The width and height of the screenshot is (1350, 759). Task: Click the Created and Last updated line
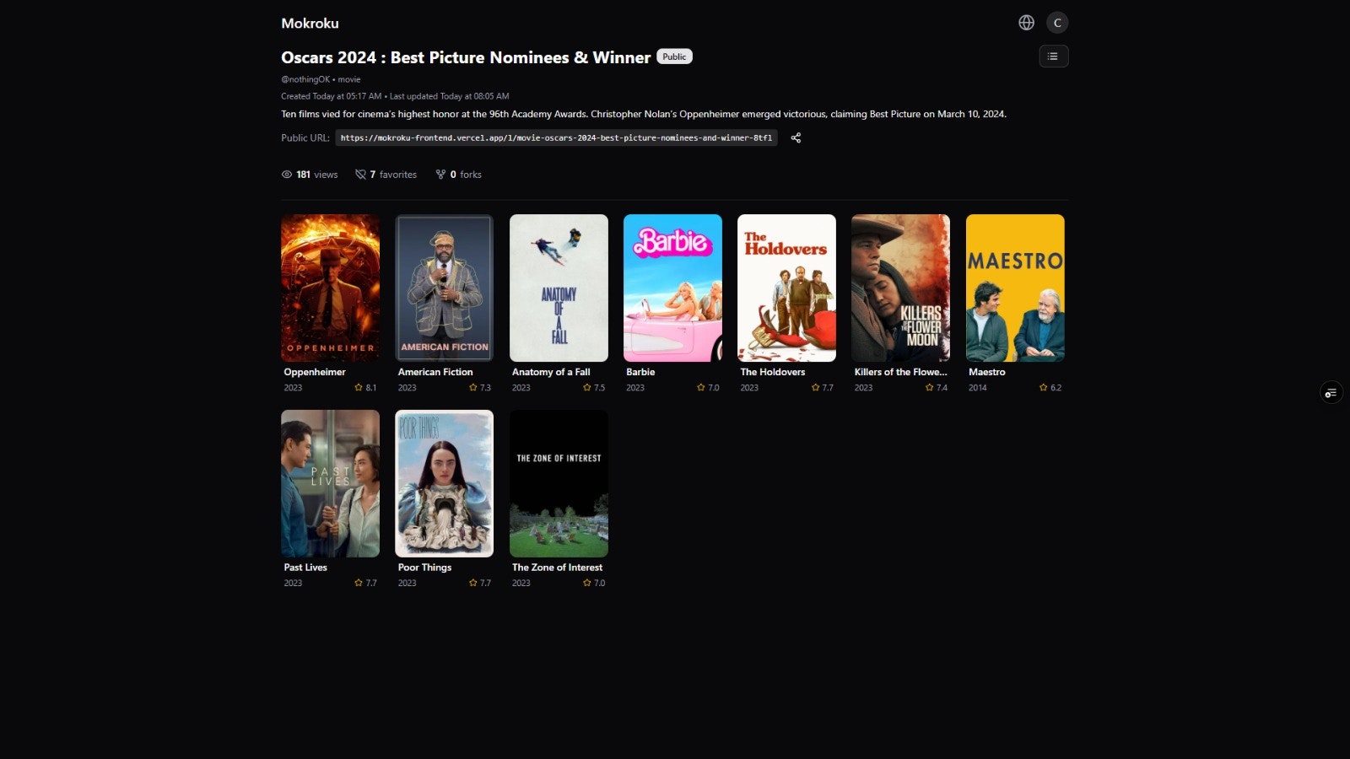point(395,96)
